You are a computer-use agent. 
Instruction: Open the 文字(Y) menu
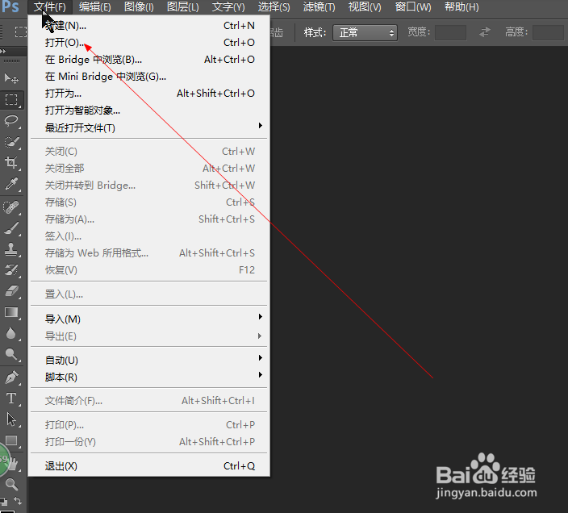(228, 7)
